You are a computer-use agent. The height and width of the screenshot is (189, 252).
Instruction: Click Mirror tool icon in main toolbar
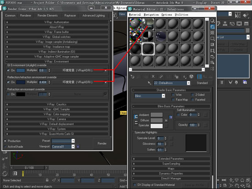(238, 15)
